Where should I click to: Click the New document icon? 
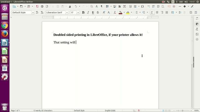[14, 6]
